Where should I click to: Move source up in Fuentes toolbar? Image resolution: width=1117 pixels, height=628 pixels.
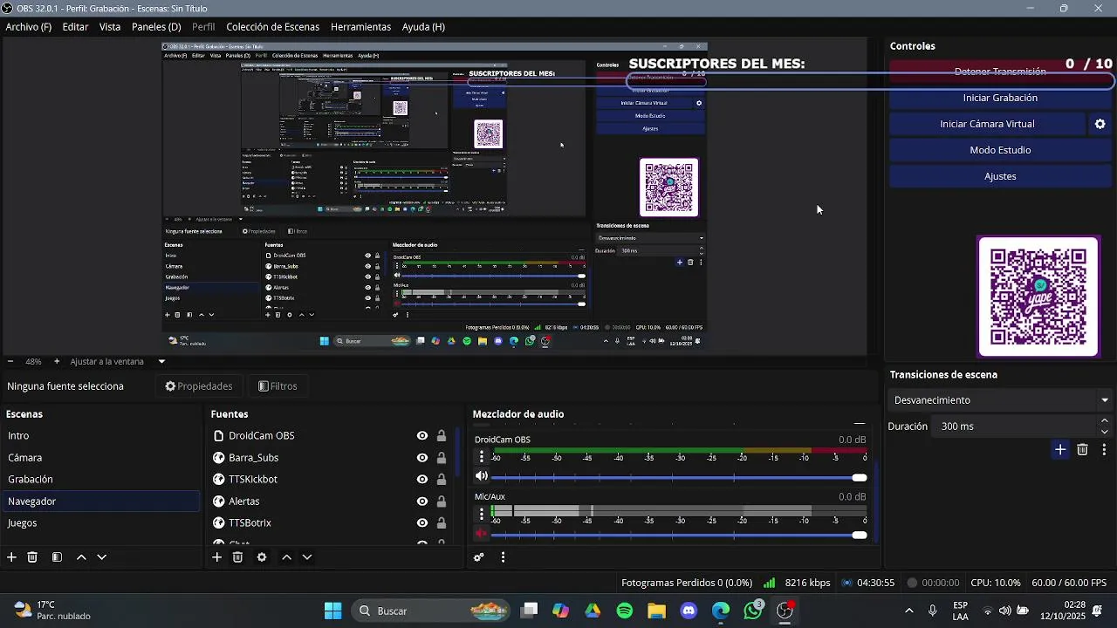pyautogui.click(x=286, y=557)
